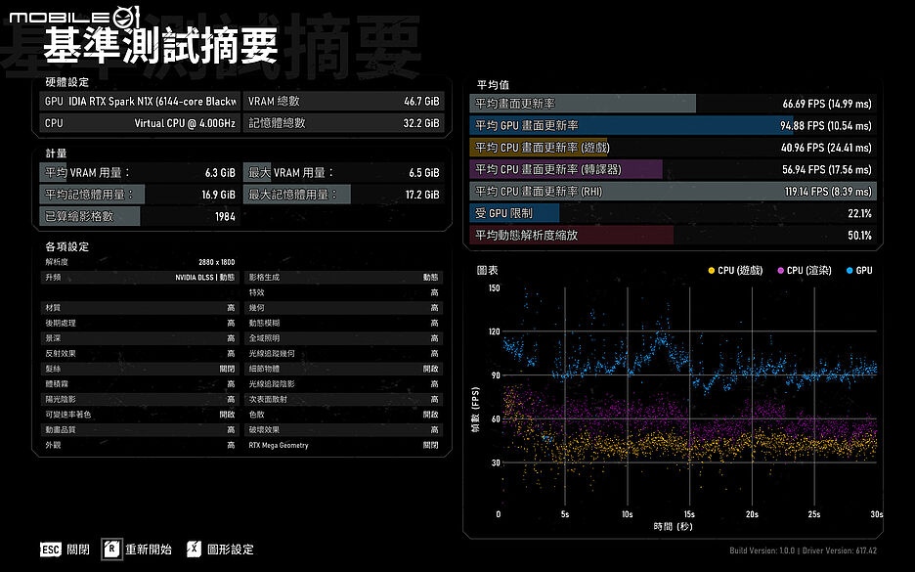This screenshot has width=915, height=572.
Task: Click the 94.88 FPS (10.54 ms) value
Action: click(x=826, y=125)
